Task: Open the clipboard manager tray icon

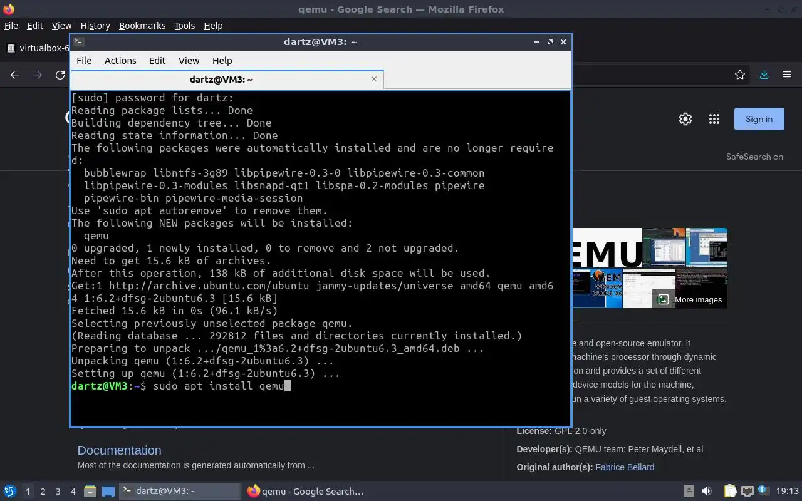Action: point(730,492)
